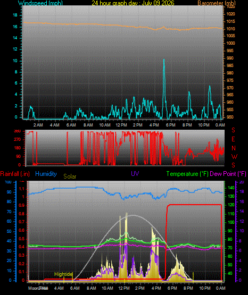
Task: Click the "E" compass direction label
Action: 233,139
